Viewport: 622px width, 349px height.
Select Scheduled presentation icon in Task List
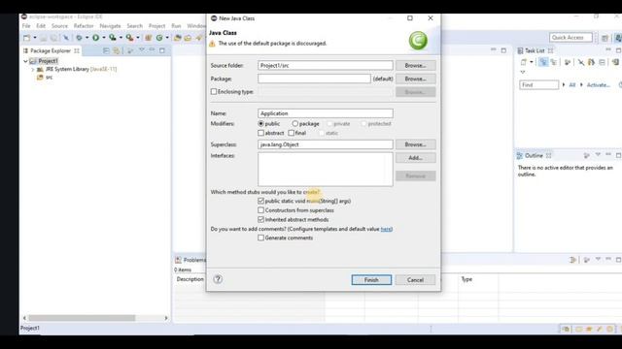[554, 62]
